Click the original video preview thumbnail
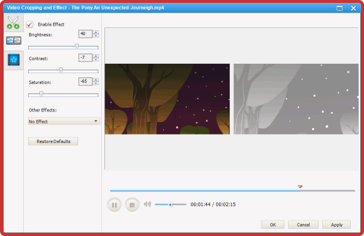This screenshot has width=364, height=236. tap(167, 99)
